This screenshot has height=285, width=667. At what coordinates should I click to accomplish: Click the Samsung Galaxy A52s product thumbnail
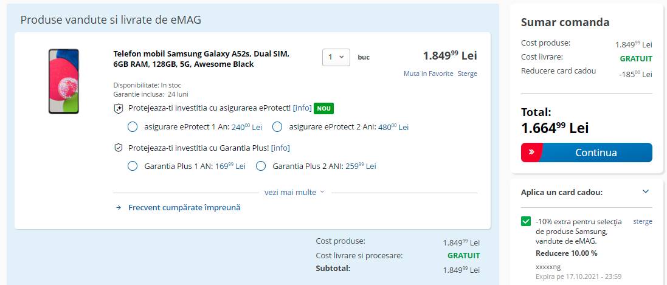64,81
